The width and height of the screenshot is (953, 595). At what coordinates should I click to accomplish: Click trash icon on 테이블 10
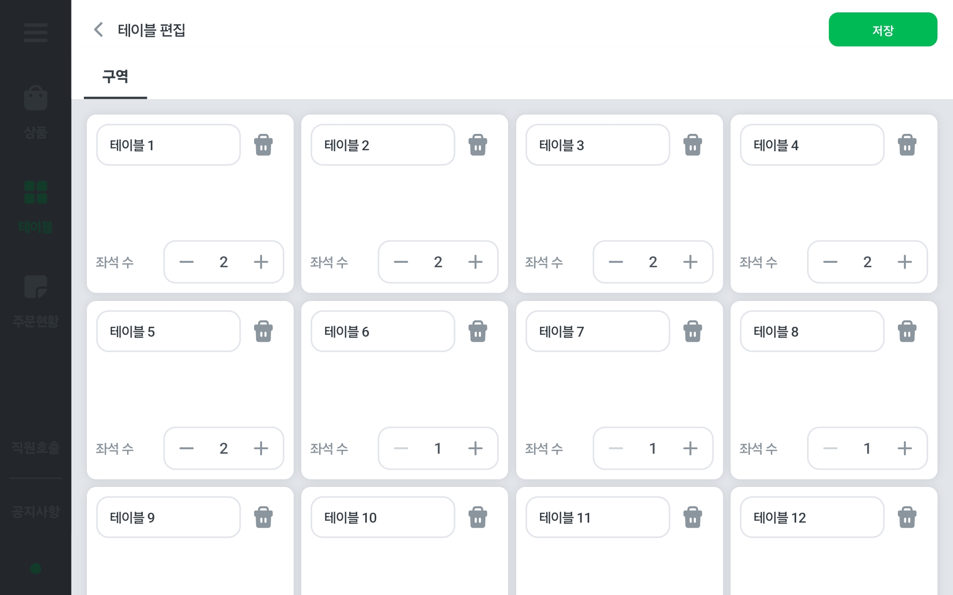coord(477,518)
